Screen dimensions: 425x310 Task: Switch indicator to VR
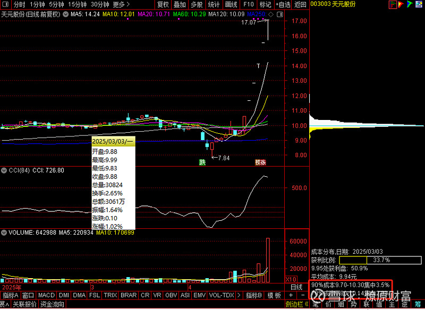point(157,295)
